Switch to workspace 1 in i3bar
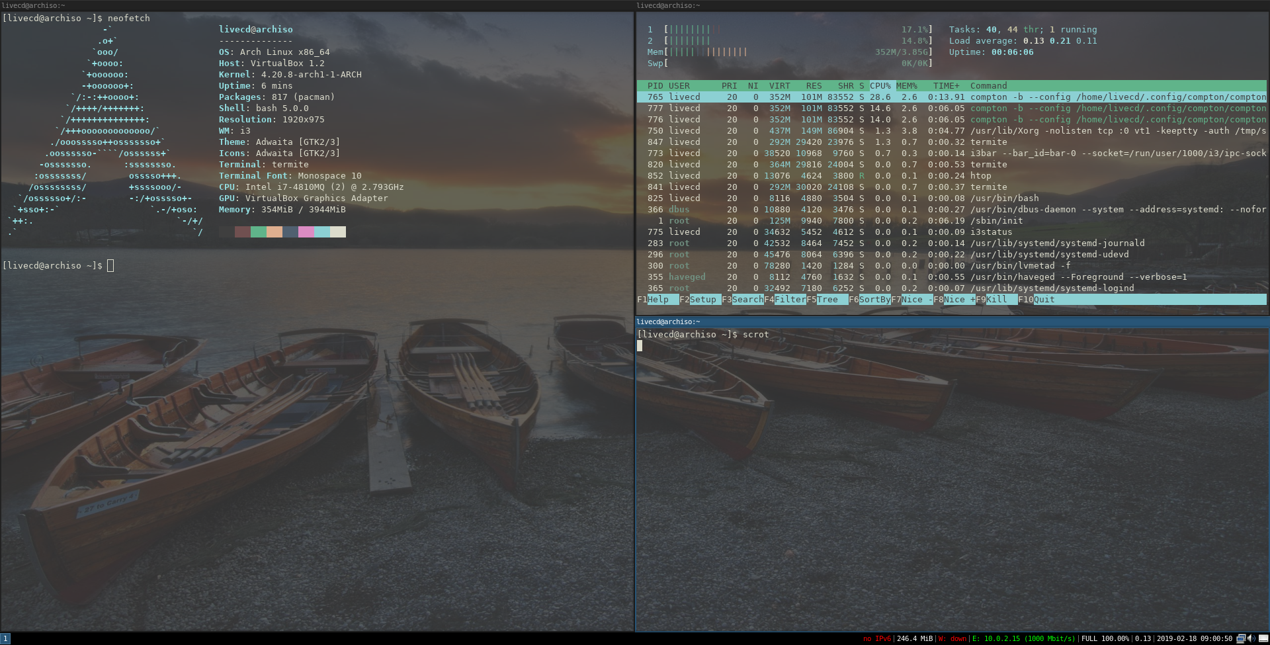 (x=5, y=638)
